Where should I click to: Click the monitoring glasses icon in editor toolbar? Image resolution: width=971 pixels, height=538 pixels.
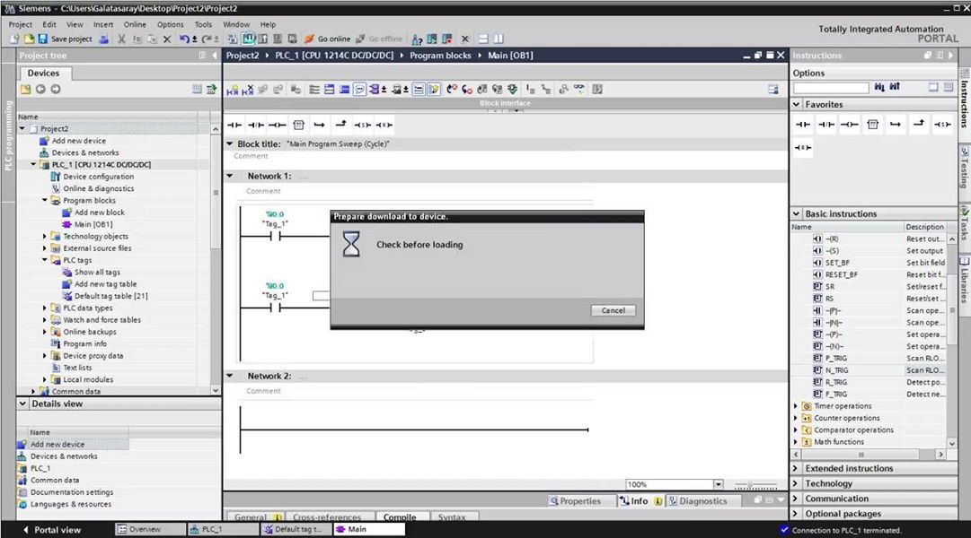pos(579,89)
